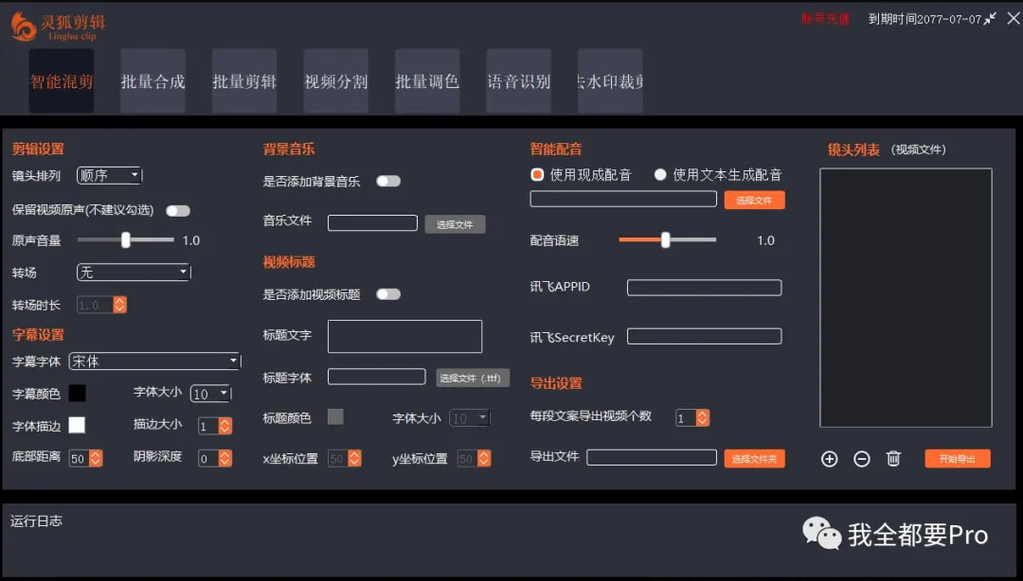Click the minus icon to remove a clip
The image size is (1023, 581).
click(862, 459)
